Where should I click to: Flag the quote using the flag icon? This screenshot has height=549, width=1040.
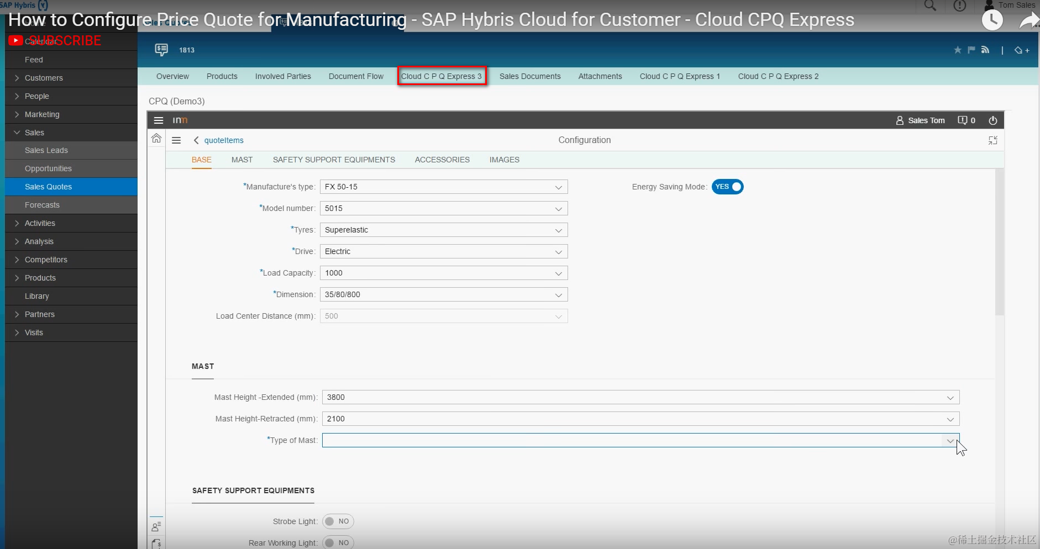[x=971, y=50]
